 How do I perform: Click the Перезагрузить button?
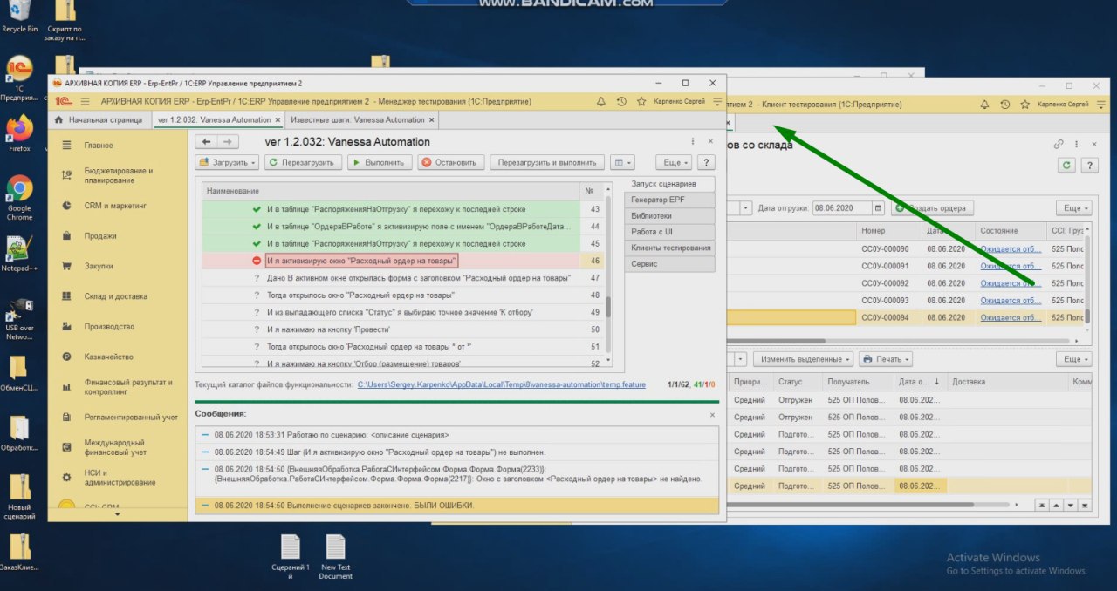(x=302, y=162)
